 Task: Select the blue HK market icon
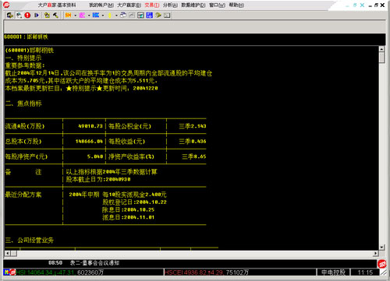[x=96, y=16]
